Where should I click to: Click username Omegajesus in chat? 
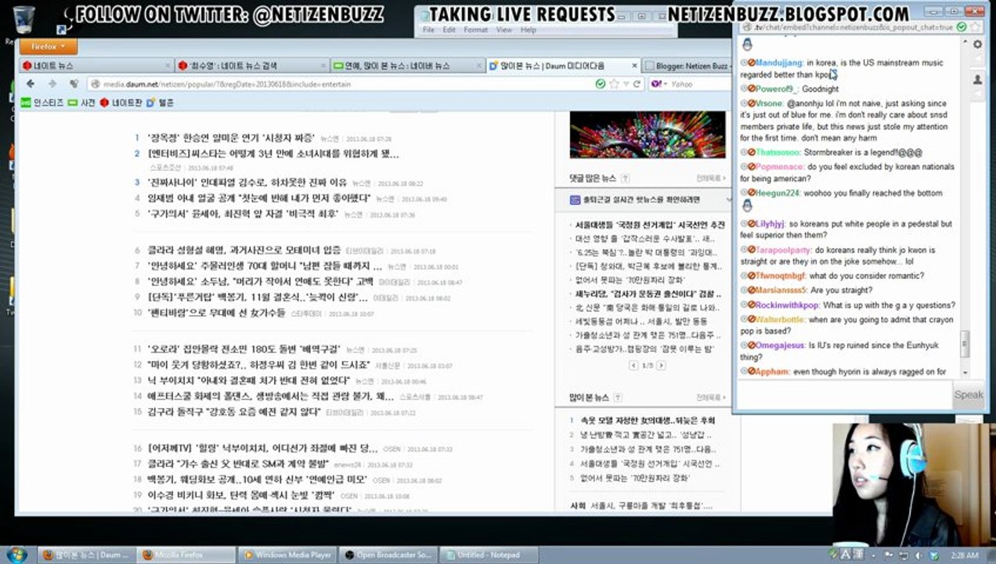[780, 345]
